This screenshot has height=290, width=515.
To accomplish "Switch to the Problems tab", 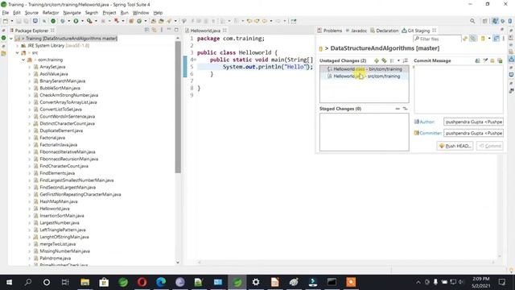I will 329,31.
